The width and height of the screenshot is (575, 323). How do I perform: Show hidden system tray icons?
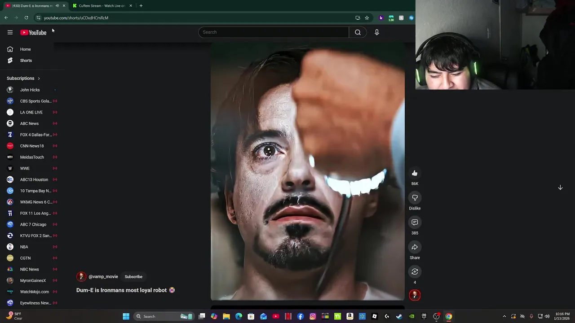(x=504, y=316)
